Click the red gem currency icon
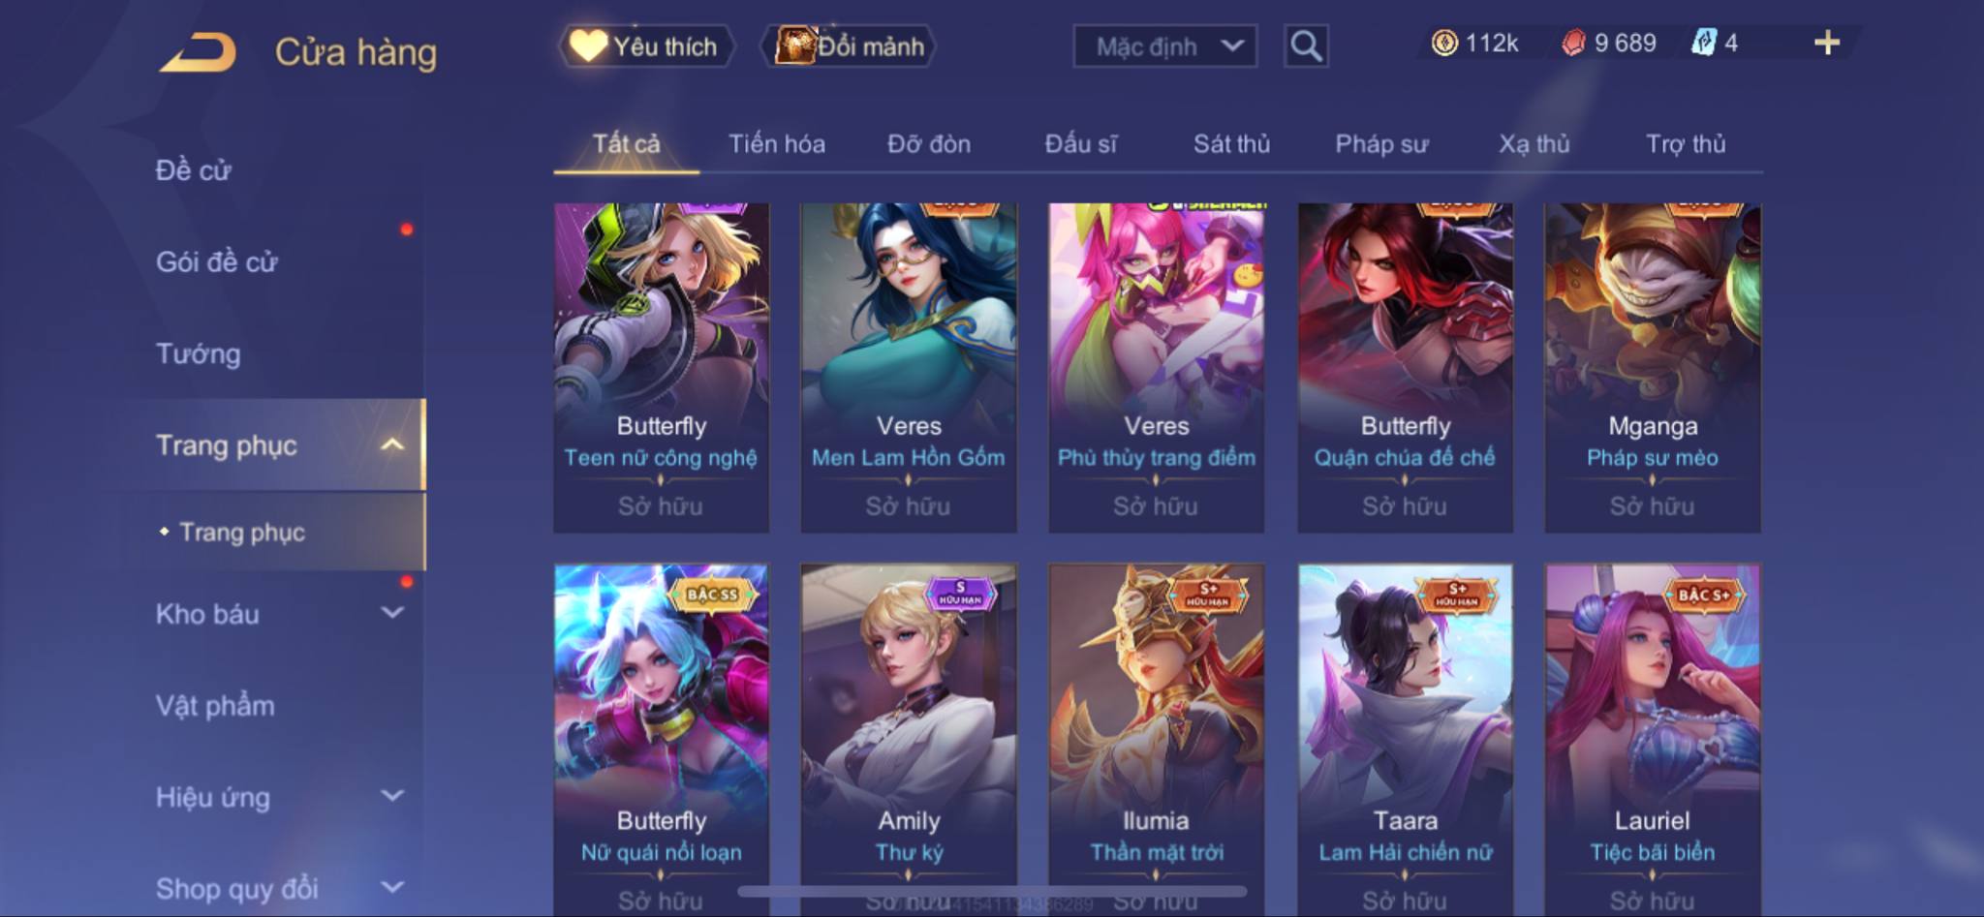1984x917 pixels. (1574, 43)
